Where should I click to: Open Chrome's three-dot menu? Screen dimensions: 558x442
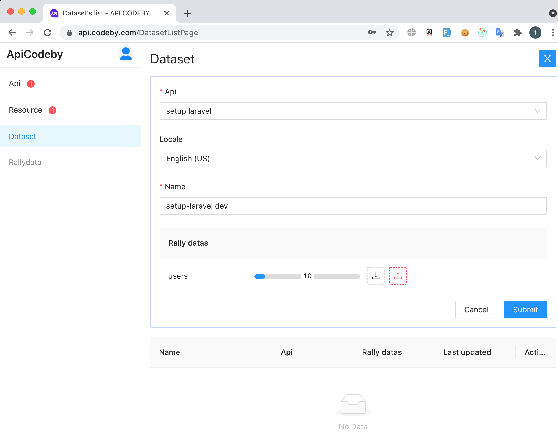[553, 33]
